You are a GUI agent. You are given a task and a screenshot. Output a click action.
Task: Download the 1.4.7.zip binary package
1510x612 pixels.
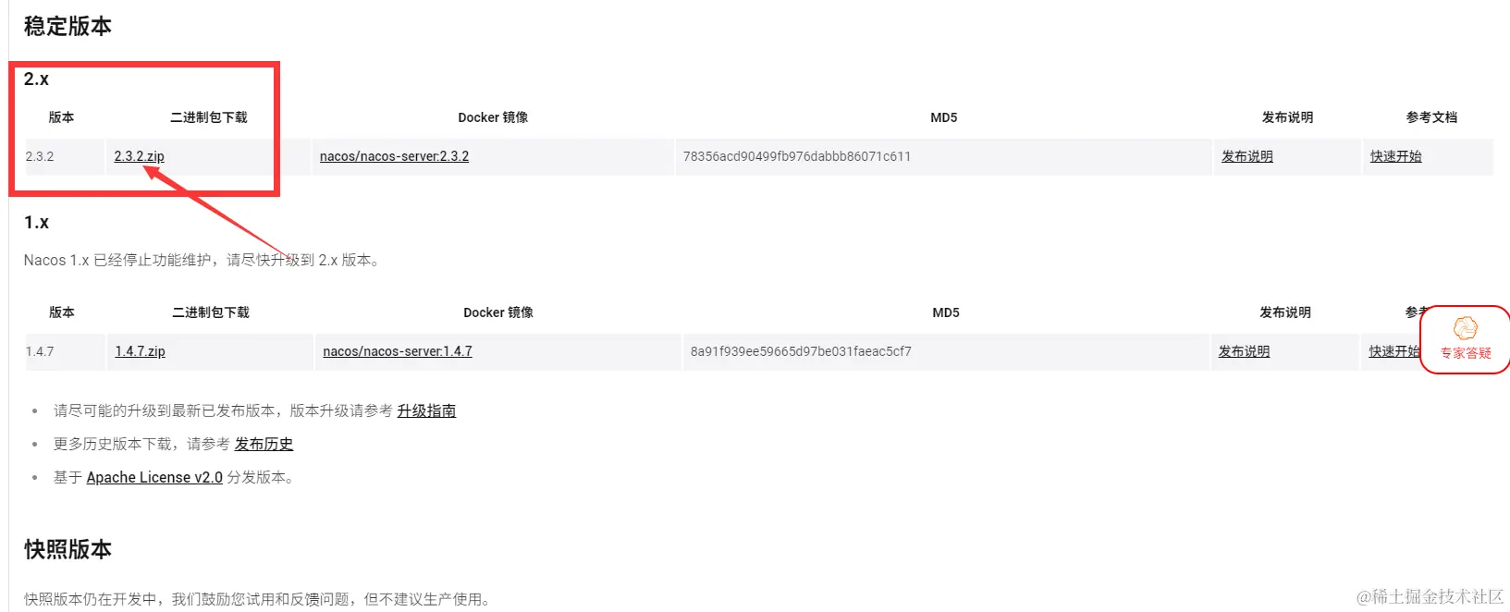tap(140, 351)
